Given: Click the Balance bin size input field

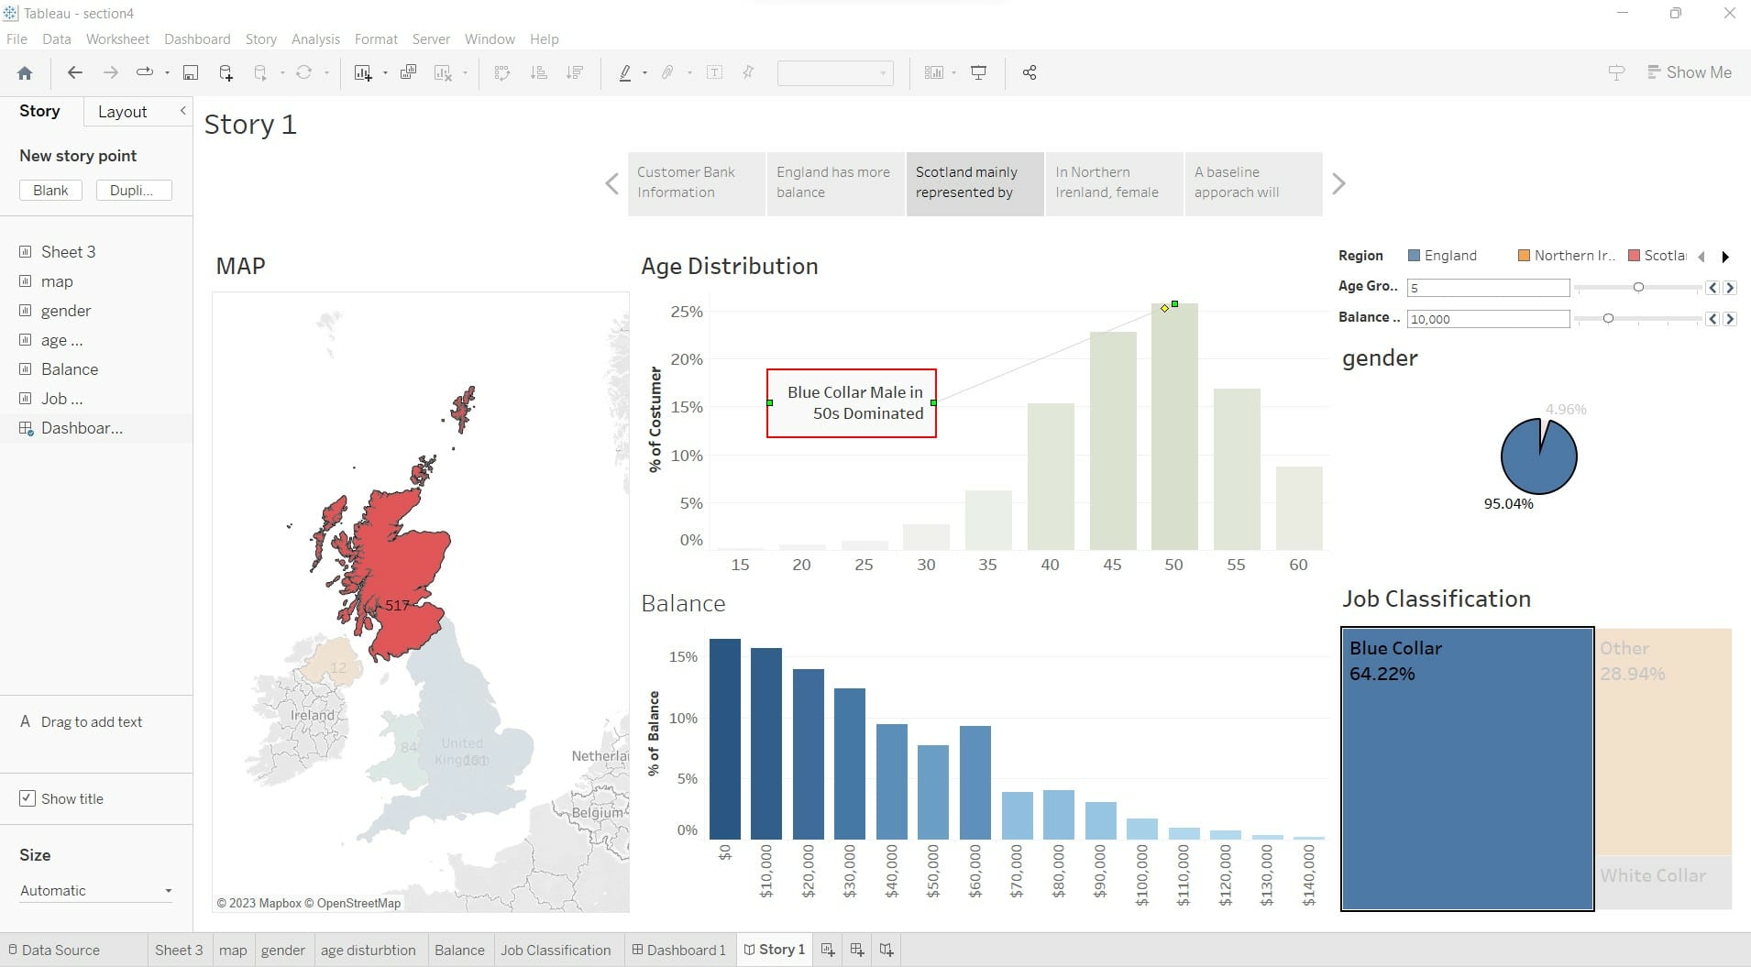Looking at the screenshot, I should pos(1487,319).
